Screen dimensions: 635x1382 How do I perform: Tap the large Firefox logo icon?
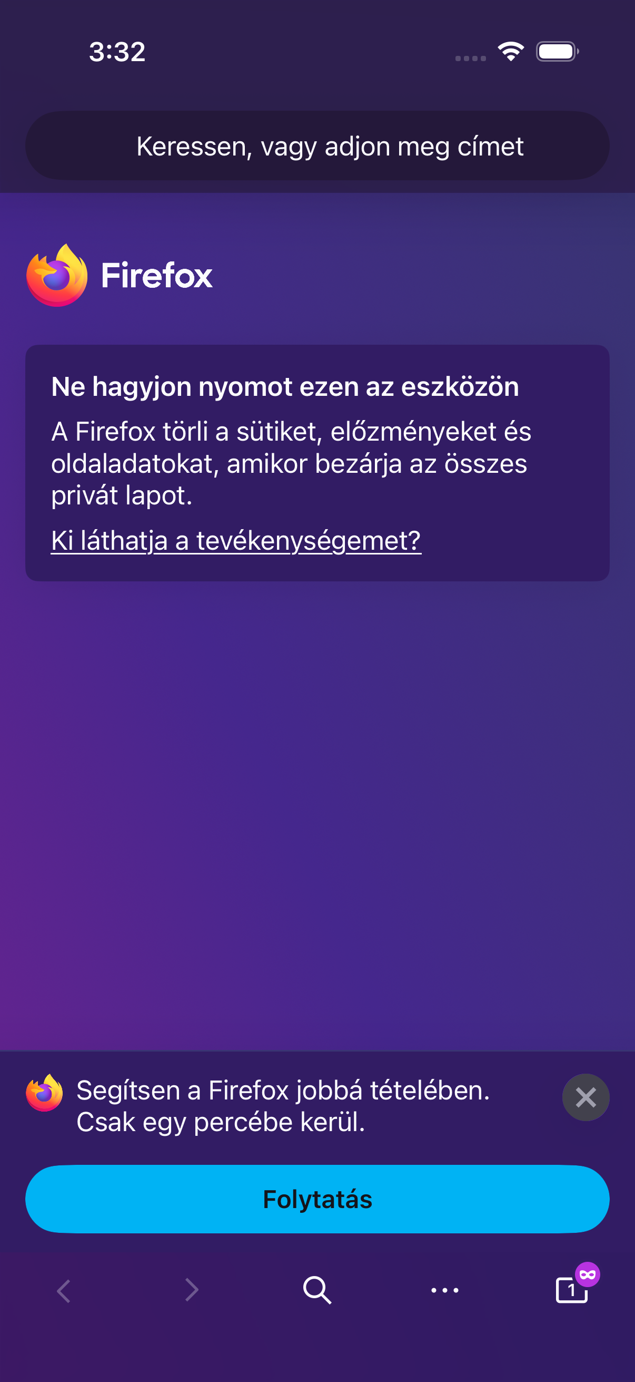click(57, 275)
